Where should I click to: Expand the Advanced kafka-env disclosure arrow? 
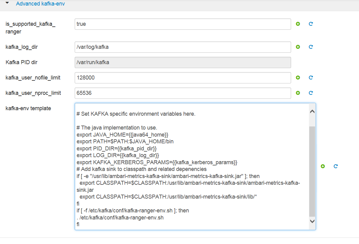pos(7,4)
